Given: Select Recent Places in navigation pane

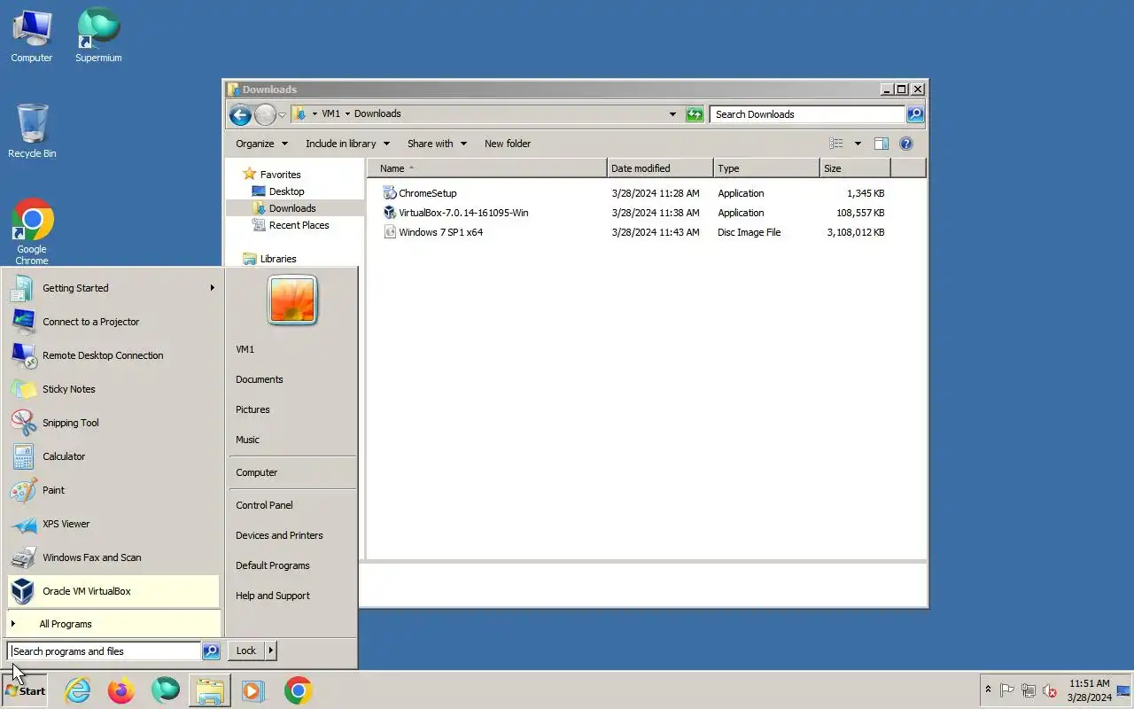Looking at the screenshot, I should 299,225.
